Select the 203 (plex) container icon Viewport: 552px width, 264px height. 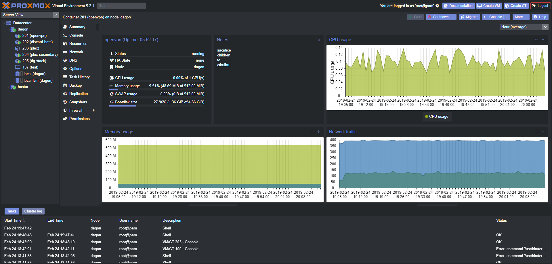[x=18, y=48]
